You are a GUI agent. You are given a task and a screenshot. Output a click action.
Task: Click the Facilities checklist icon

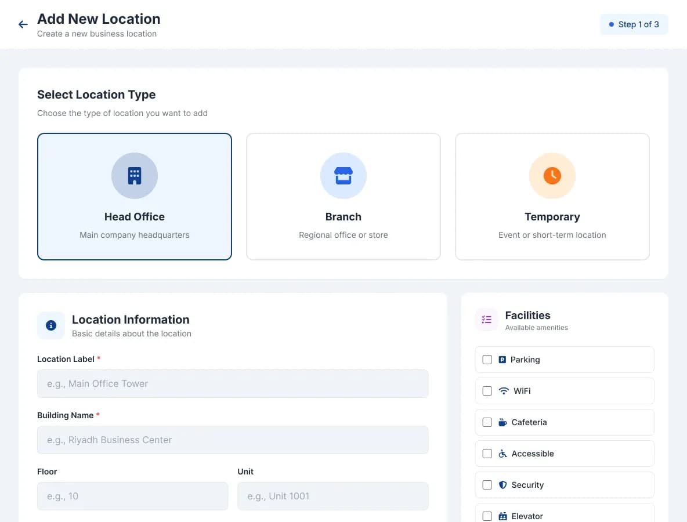coord(486,320)
